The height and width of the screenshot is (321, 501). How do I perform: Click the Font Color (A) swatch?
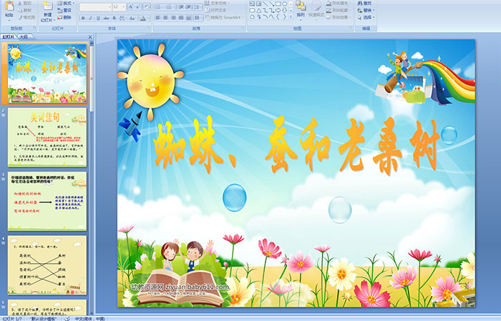(143, 19)
